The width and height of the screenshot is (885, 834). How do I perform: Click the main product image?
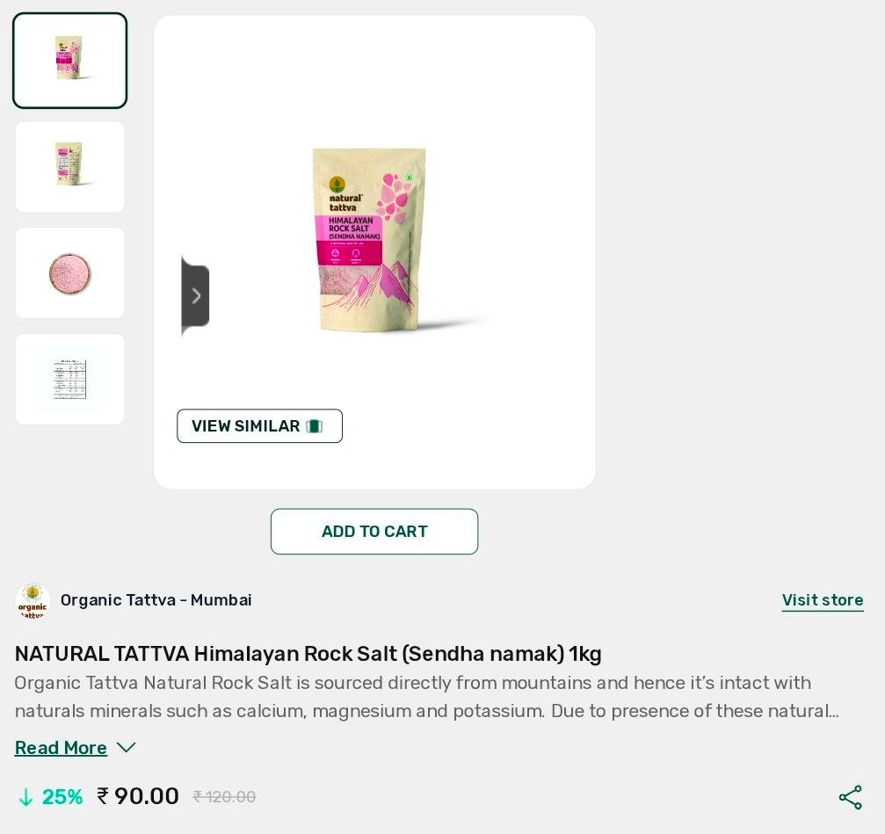point(369,240)
